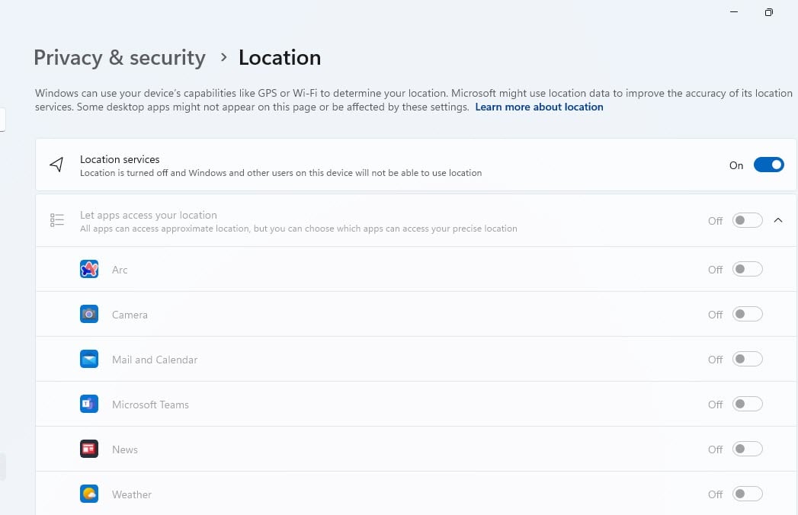The height and width of the screenshot is (515, 798).
Task: Enable location access for Camera
Action: [x=748, y=314]
